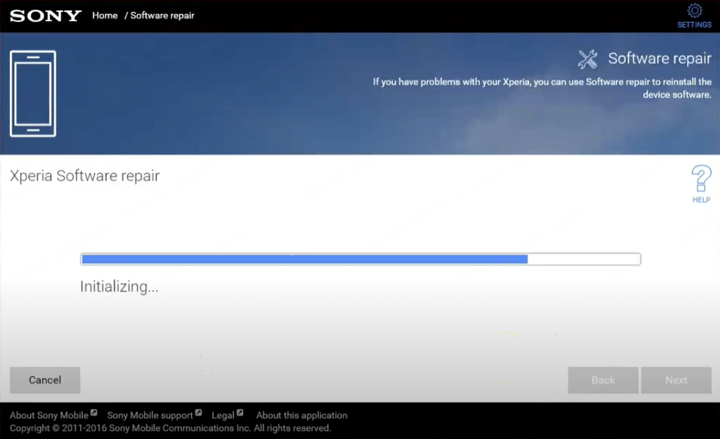
Task: Cancel the software repair
Action: pyautogui.click(x=45, y=380)
